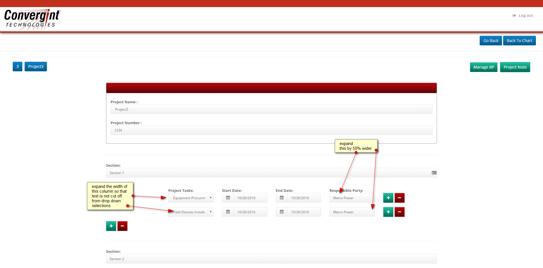
Task: Click the Project Tasks column label
Action: (x=181, y=190)
